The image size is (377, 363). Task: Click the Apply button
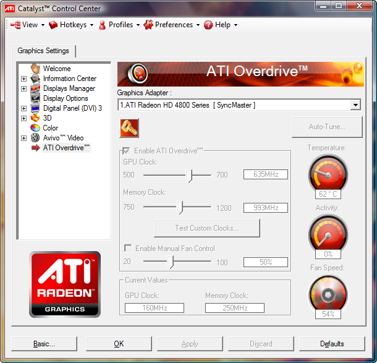(x=190, y=344)
